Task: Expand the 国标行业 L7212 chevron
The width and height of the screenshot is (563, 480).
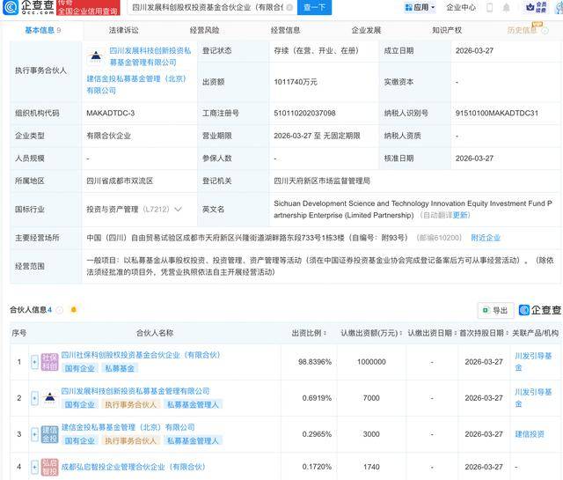Action: [179, 210]
